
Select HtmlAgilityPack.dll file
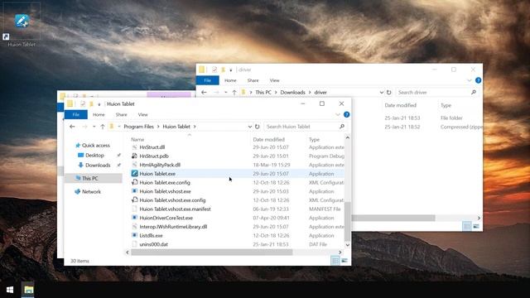tap(160, 165)
